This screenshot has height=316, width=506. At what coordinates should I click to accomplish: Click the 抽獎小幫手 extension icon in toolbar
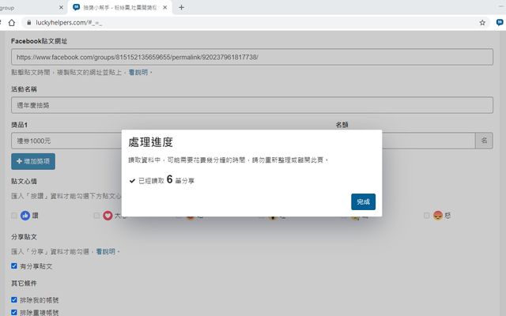click(x=499, y=22)
